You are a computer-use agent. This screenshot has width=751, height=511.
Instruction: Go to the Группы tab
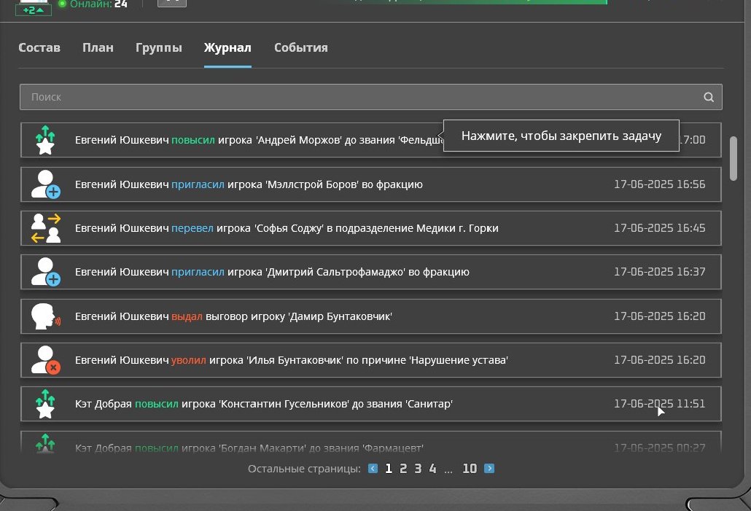[x=158, y=48]
